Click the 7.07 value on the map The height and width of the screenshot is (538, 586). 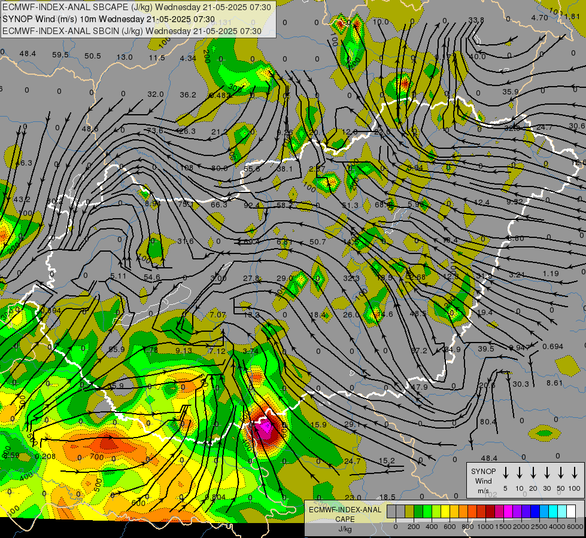point(217,315)
